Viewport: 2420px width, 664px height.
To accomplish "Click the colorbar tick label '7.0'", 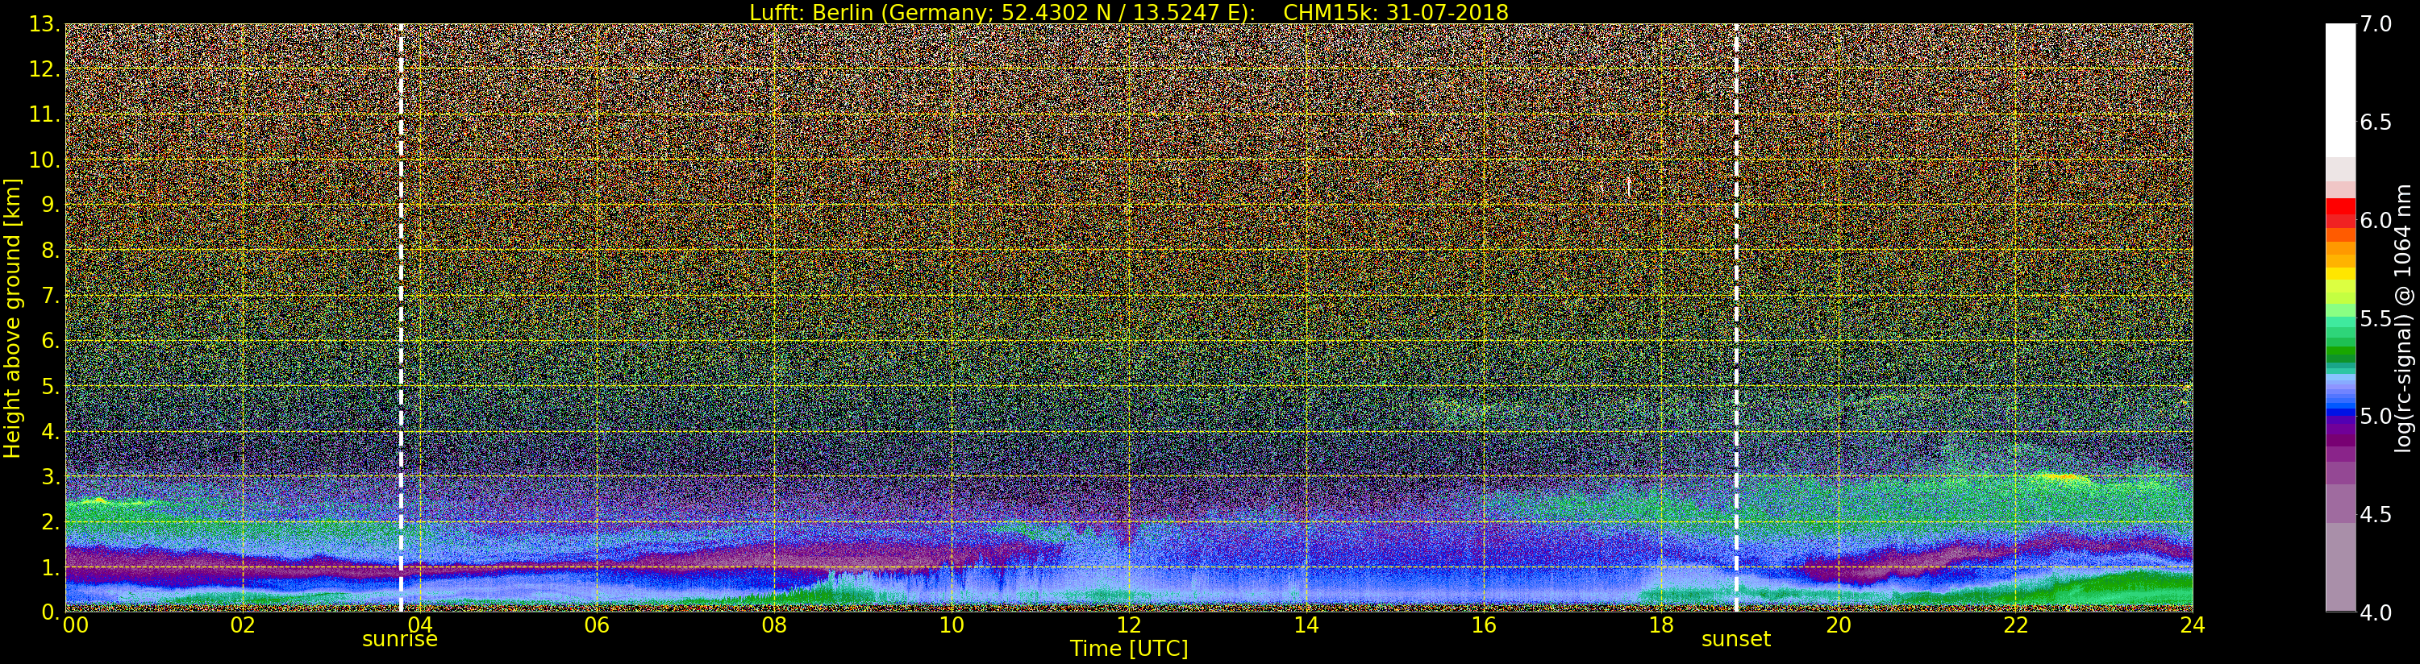I will click(2376, 24).
